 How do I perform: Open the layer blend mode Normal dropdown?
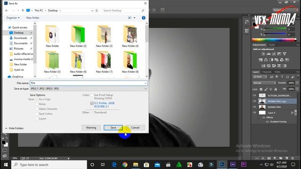coord(264,83)
